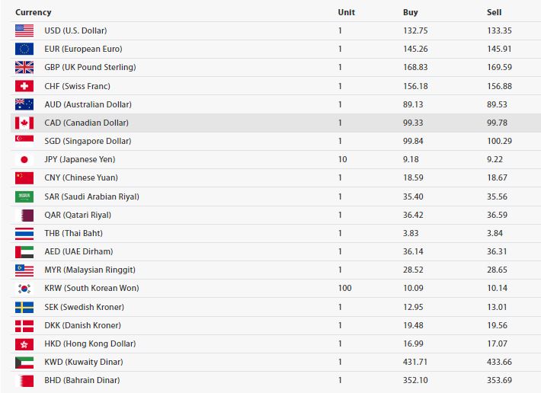Click the Buy column header
The image size is (541, 393).
point(410,12)
